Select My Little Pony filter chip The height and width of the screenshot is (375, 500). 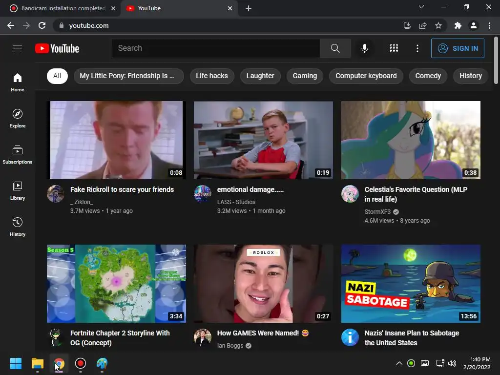click(x=128, y=76)
